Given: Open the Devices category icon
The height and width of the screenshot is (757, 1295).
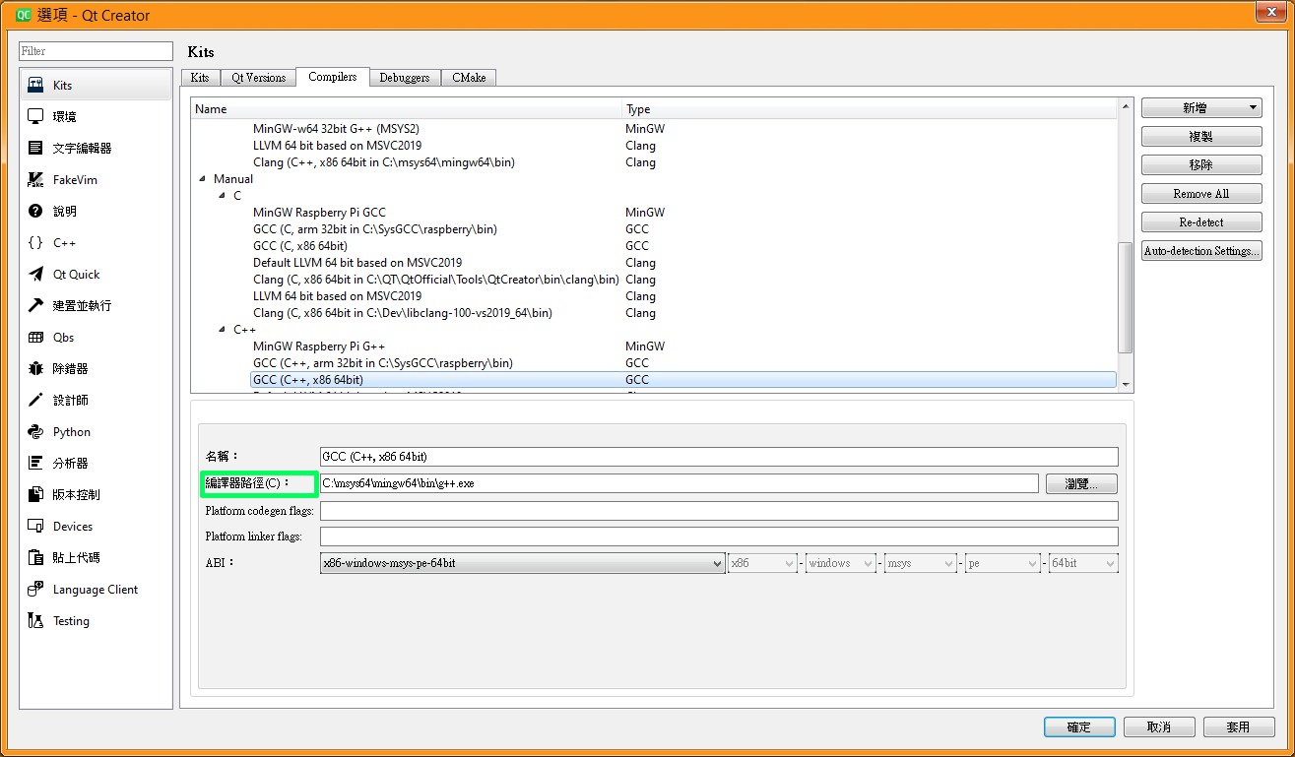Looking at the screenshot, I should [35, 527].
